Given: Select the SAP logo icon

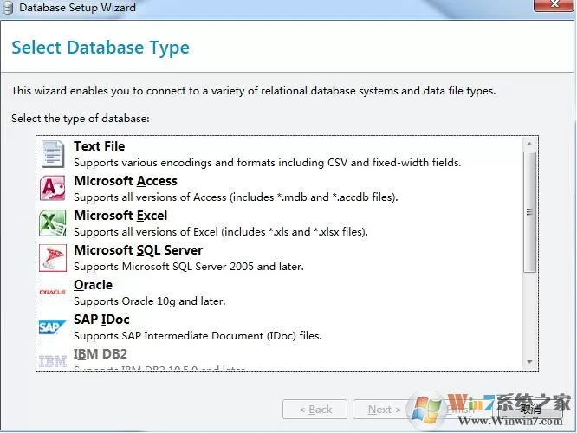Looking at the screenshot, I should [x=52, y=327].
